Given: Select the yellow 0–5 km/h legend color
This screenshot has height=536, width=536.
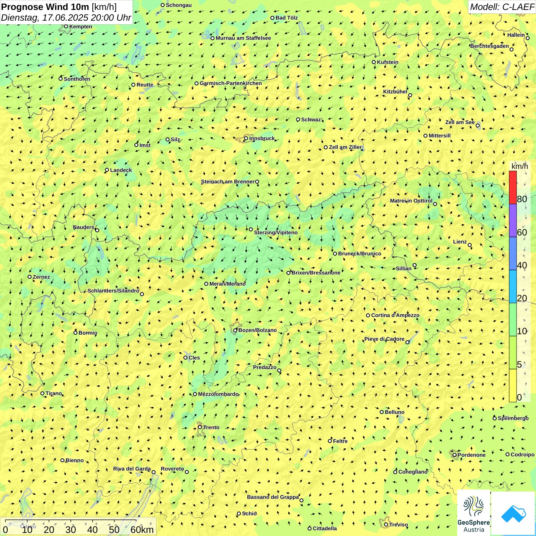Looking at the screenshot, I should (513, 386).
